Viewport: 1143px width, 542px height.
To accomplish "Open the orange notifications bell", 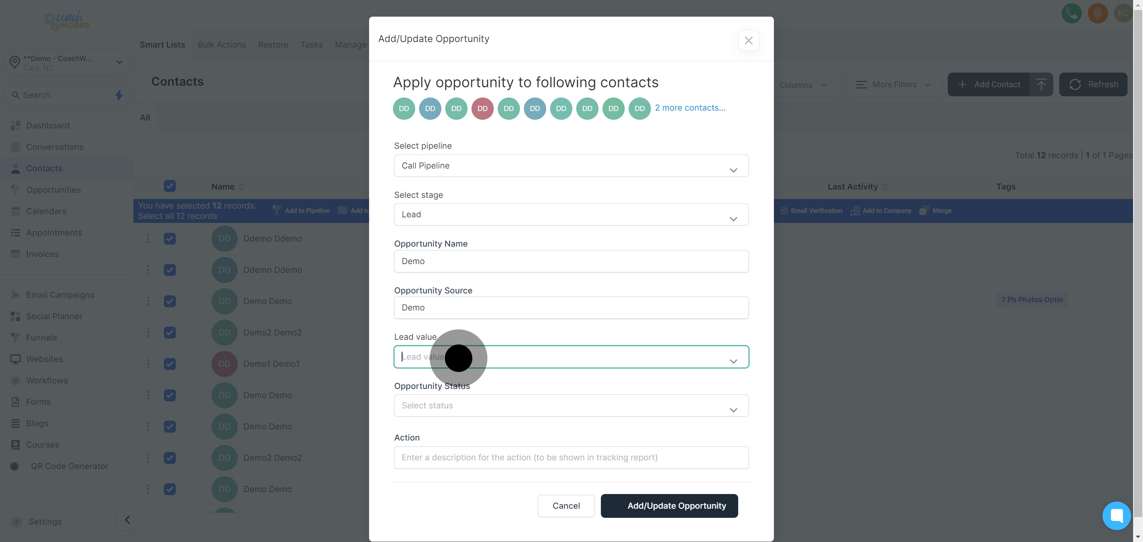I will tap(1097, 13).
